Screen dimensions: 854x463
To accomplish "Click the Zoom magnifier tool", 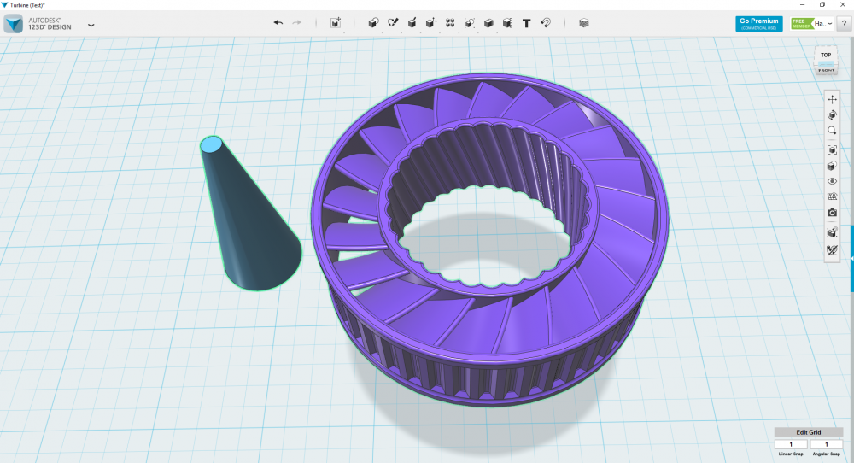I will click(832, 131).
